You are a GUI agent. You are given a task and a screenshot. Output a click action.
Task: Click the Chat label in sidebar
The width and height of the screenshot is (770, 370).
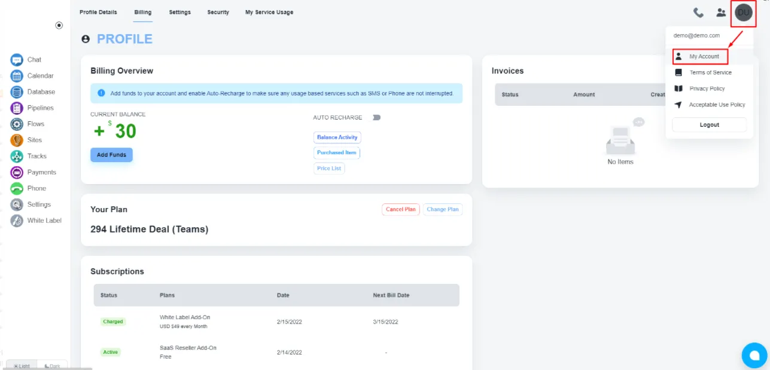[x=34, y=60]
